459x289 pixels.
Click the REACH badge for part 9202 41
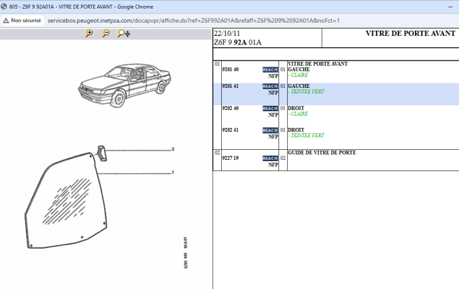[x=270, y=131]
